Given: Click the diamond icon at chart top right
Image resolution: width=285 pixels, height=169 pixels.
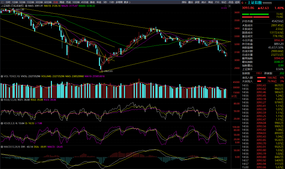Looking at the screenshot, I should pos(226,6).
